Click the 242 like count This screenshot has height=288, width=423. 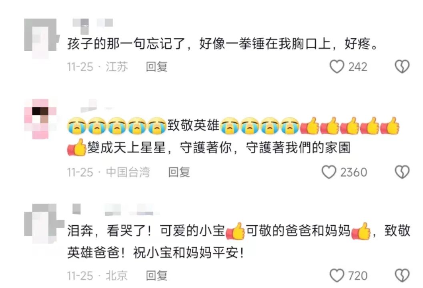358,67
